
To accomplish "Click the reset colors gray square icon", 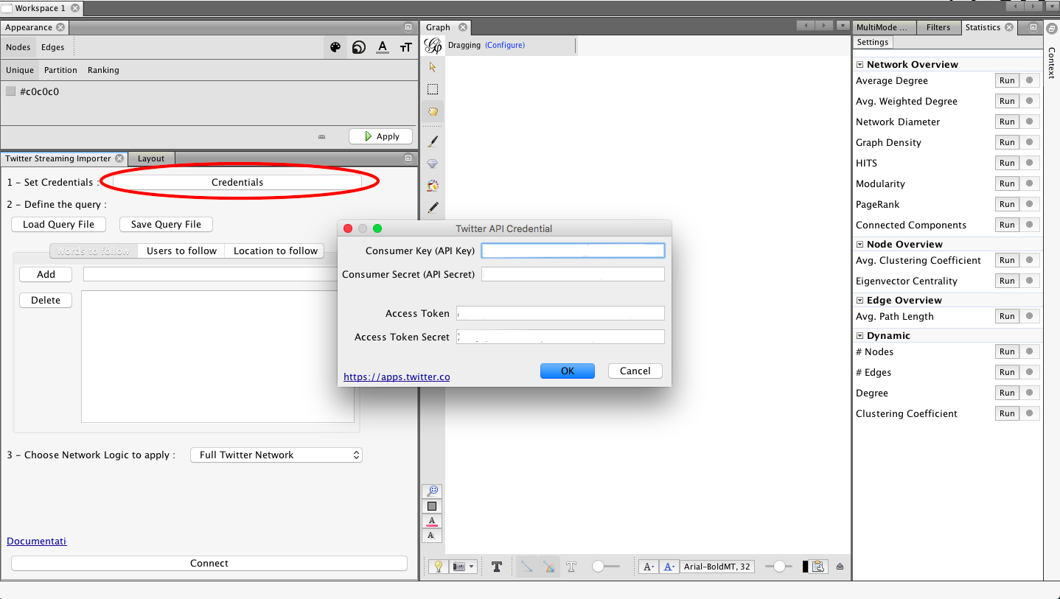I will click(x=433, y=506).
